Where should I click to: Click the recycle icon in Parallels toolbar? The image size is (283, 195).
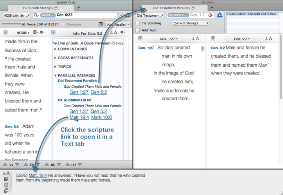point(220,15)
